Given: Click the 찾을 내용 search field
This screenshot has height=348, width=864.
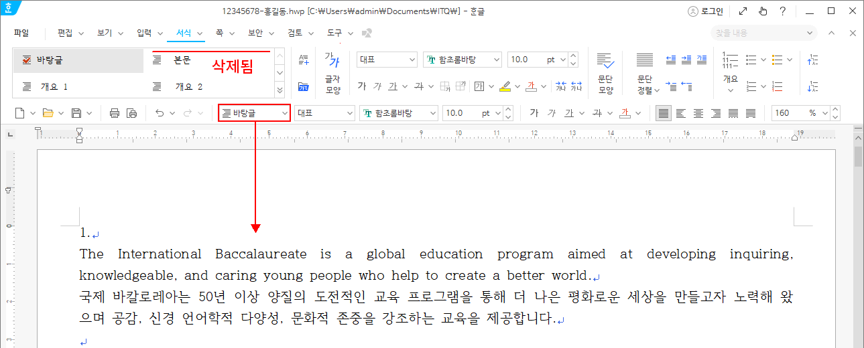Looking at the screenshot, I should [x=765, y=33].
